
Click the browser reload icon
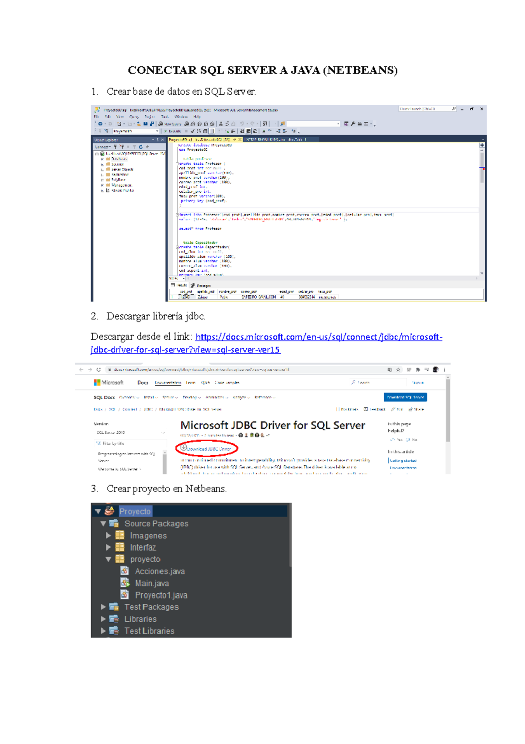click(99, 370)
